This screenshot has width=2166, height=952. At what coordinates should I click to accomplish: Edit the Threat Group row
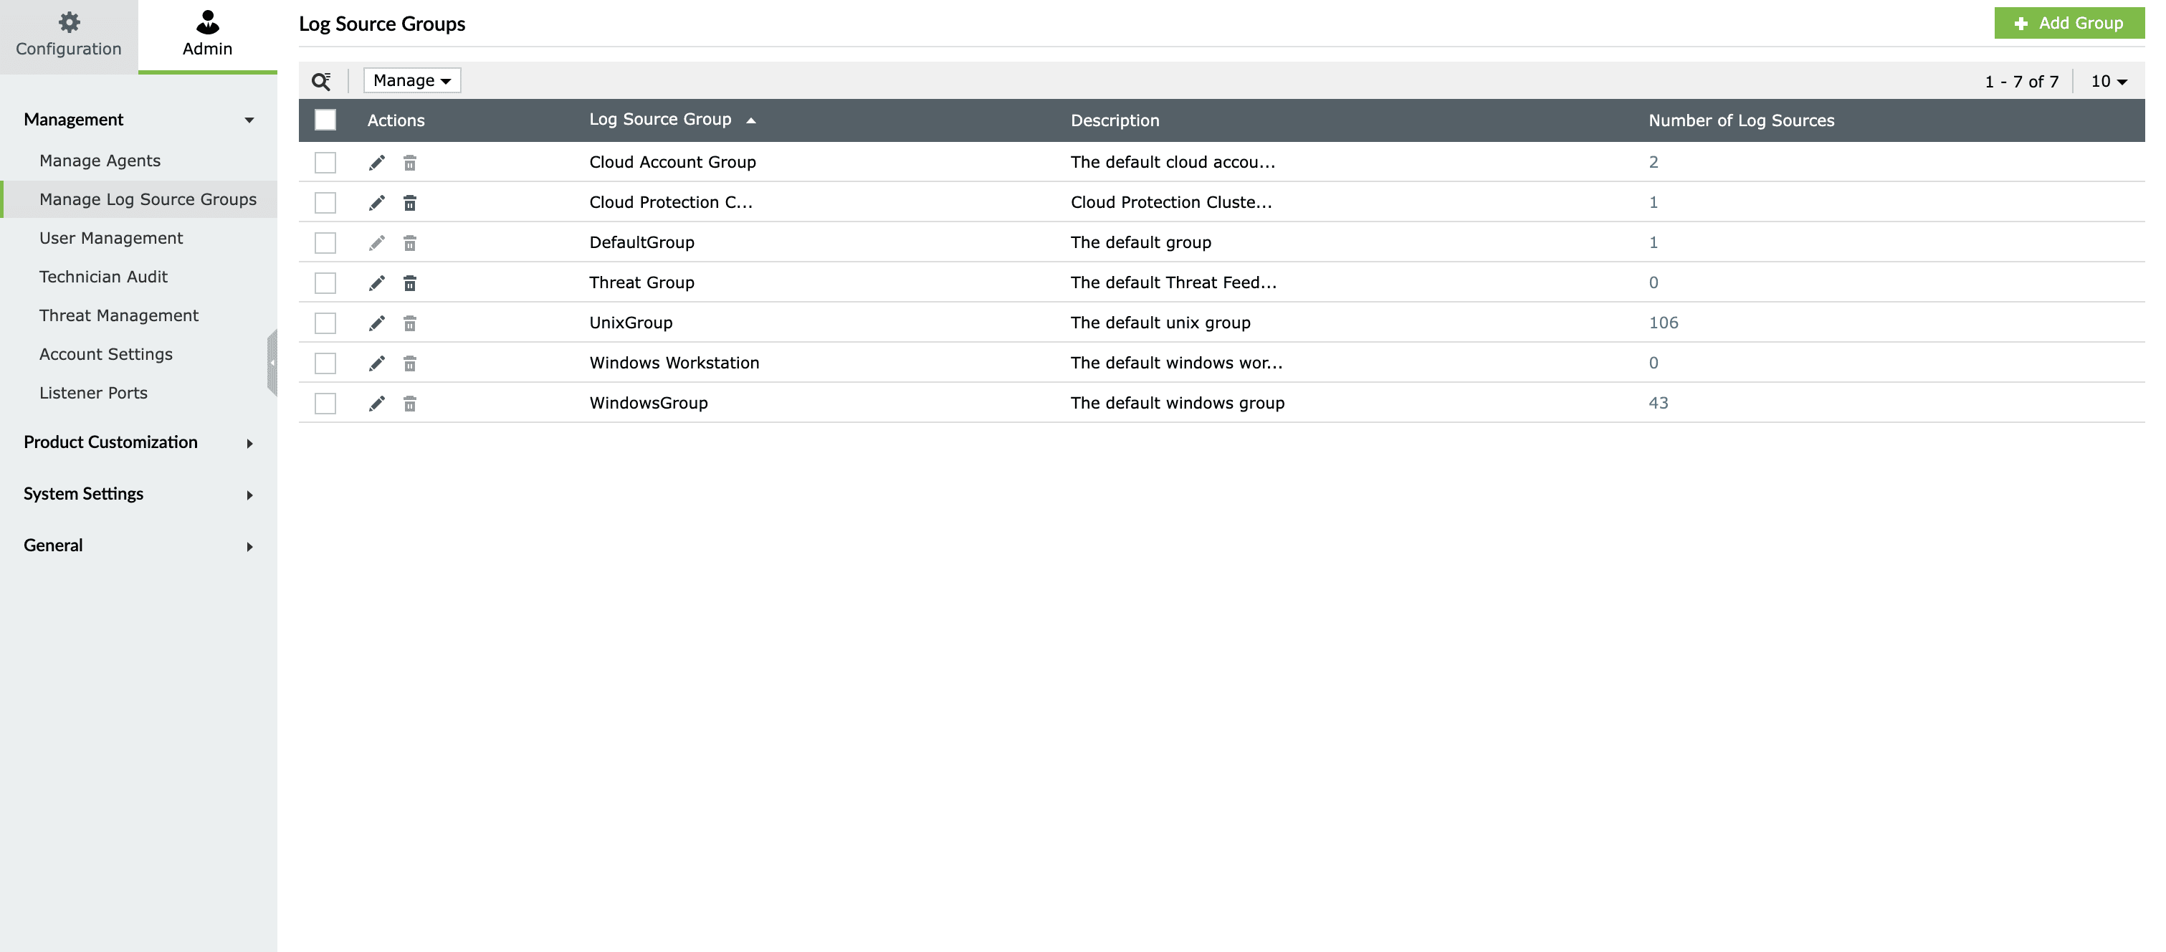[377, 283]
